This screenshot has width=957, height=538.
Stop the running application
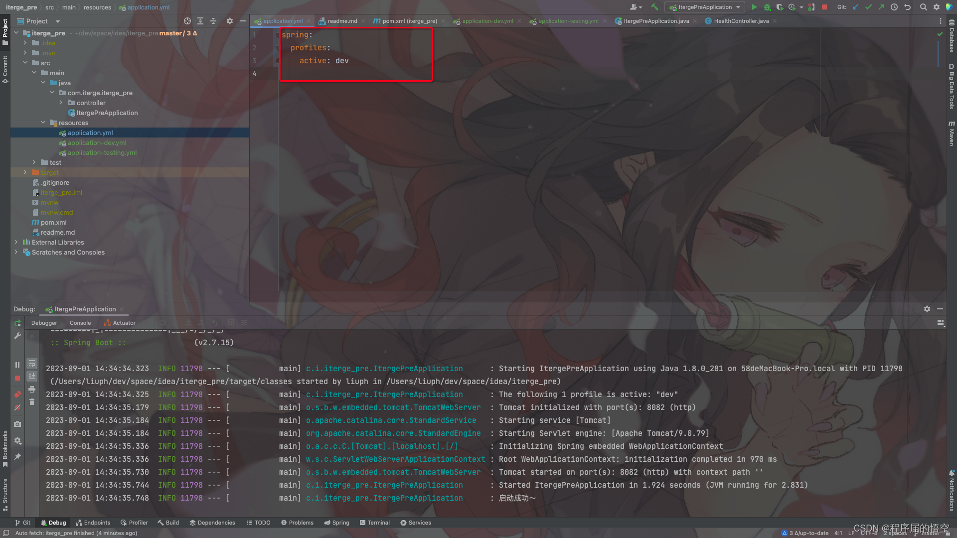[x=824, y=7]
